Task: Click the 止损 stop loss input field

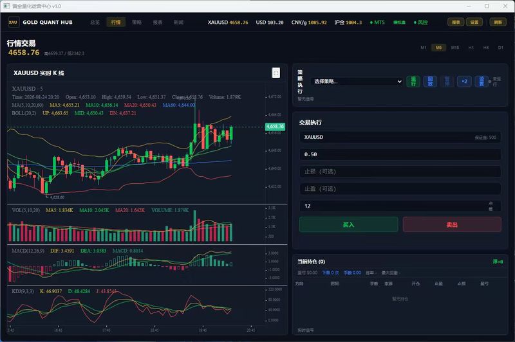Action: [x=400, y=172]
